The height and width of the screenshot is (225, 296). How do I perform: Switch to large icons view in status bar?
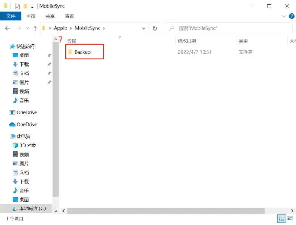(290, 219)
